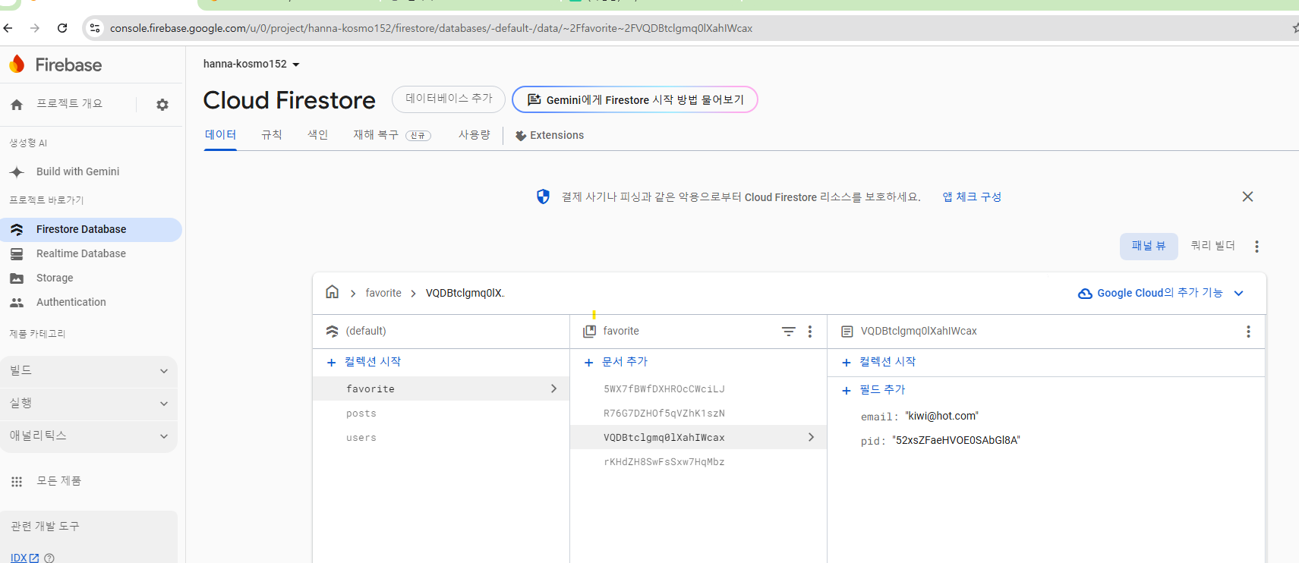Screen dimensions: 1299x563
Task: Open document rKHdZH8SwFsSxw7HqMbz
Action: coord(698,462)
